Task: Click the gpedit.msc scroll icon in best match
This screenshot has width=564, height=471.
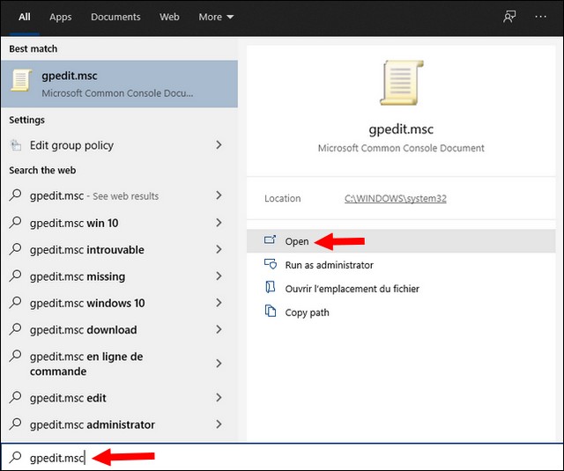Action: click(21, 80)
